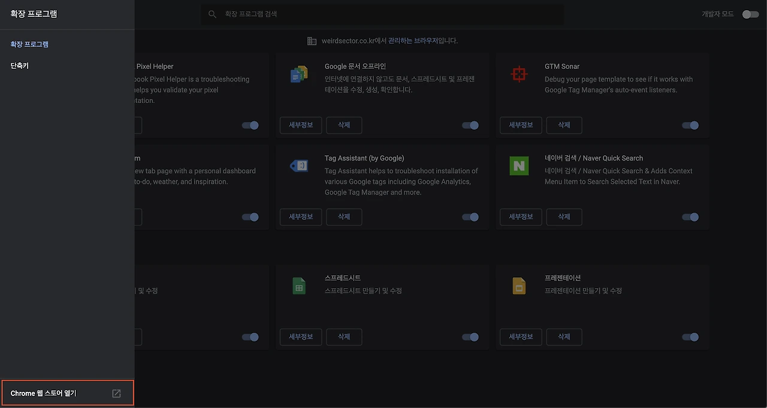The width and height of the screenshot is (767, 408).
Task: Open 세부정보 for Tag Assistant
Action: tap(301, 217)
